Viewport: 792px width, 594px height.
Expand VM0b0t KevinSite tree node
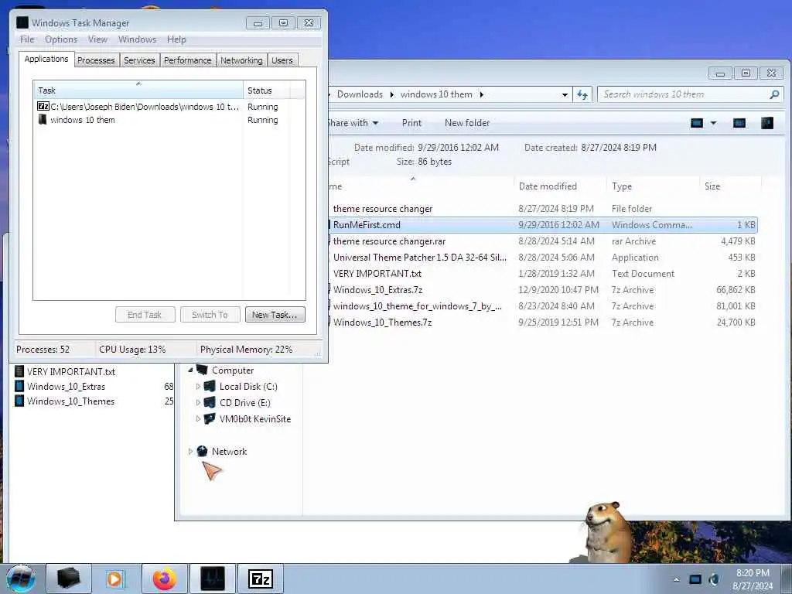[x=198, y=418]
